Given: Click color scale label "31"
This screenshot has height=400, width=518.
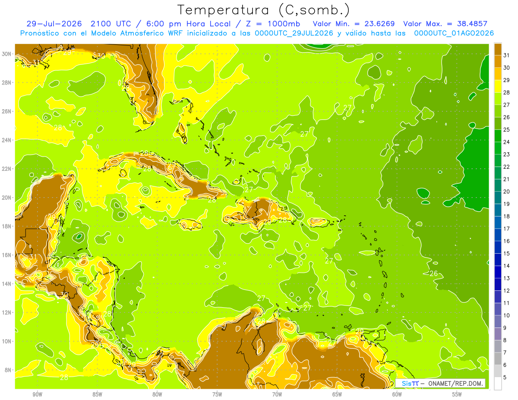Looking at the screenshot, I should tap(507, 55).
